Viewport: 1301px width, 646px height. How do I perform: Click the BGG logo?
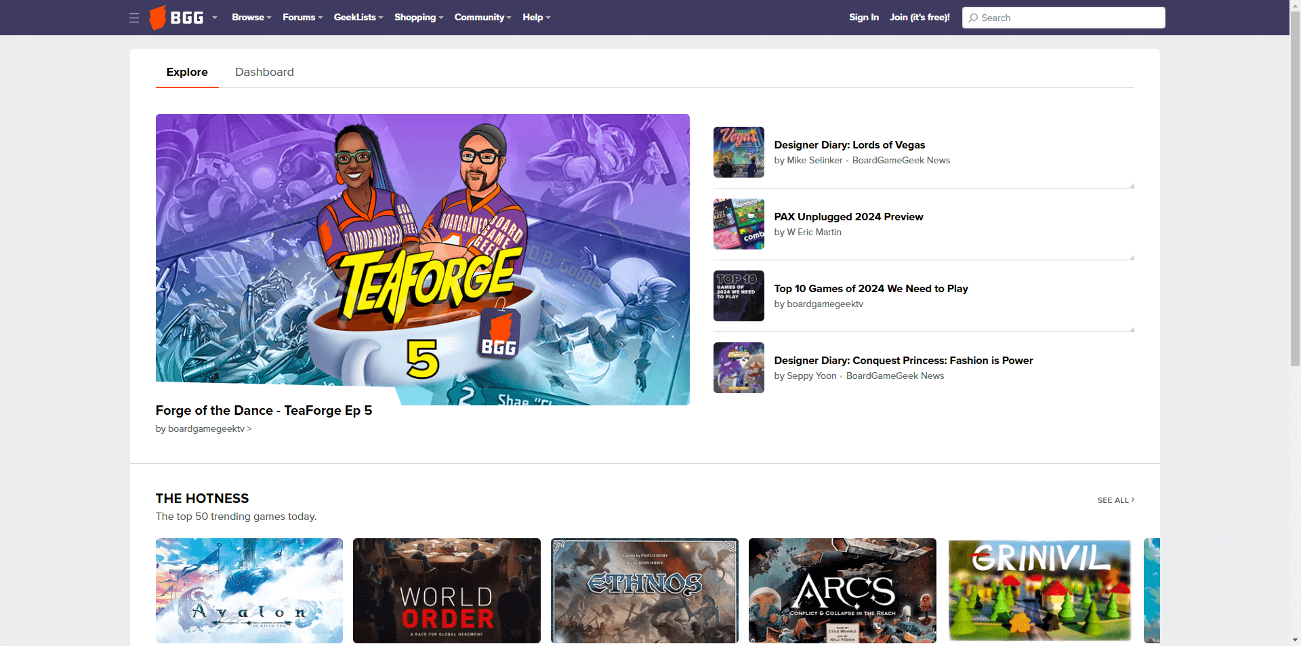(177, 18)
